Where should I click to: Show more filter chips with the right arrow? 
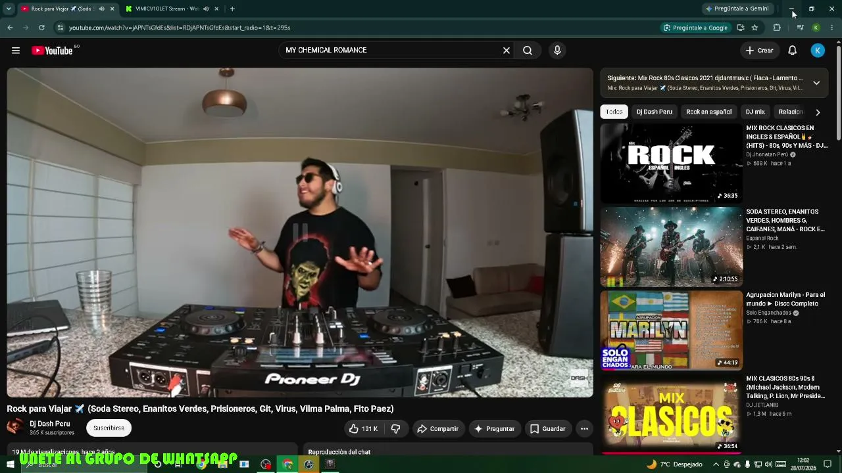click(x=818, y=112)
